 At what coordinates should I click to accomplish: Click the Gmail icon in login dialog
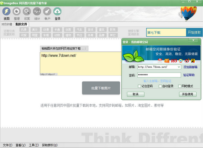coord(160,60)
